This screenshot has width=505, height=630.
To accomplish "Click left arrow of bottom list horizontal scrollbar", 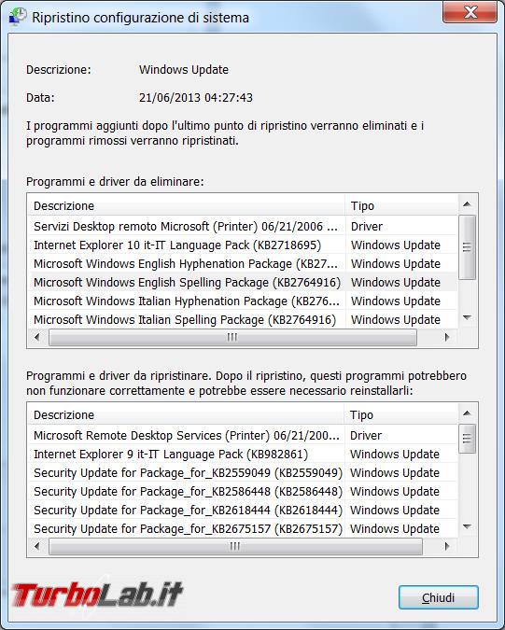I will pyautogui.click(x=37, y=546).
